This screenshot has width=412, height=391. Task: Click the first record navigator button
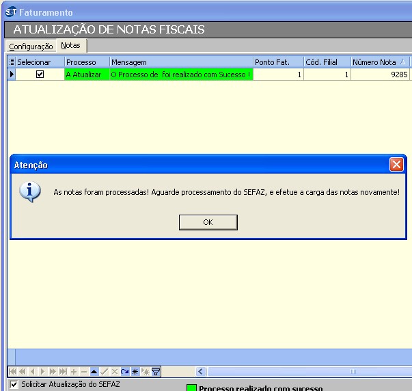[x=12, y=372]
